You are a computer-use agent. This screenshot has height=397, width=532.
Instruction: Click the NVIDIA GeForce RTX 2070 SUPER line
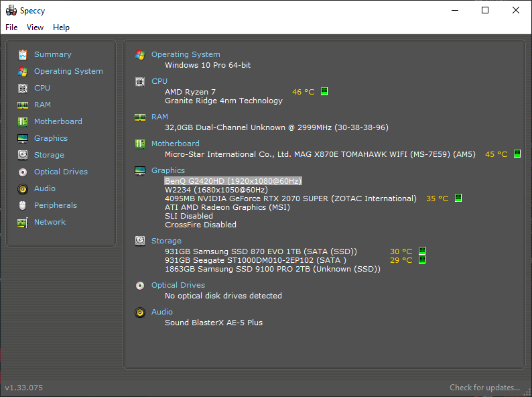[290, 198]
